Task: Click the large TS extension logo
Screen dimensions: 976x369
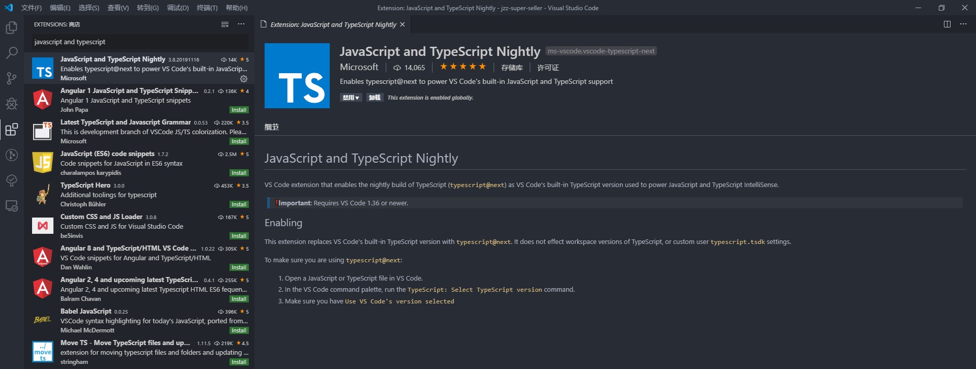Action: tap(297, 76)
